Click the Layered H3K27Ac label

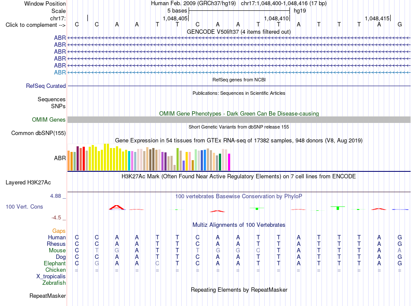[x=28, y=183]
